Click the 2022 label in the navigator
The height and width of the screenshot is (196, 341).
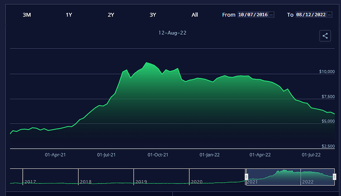point(308,182)
